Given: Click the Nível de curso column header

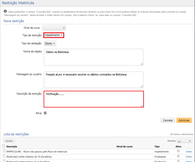Looking at the screenshot, I should 125,146.
